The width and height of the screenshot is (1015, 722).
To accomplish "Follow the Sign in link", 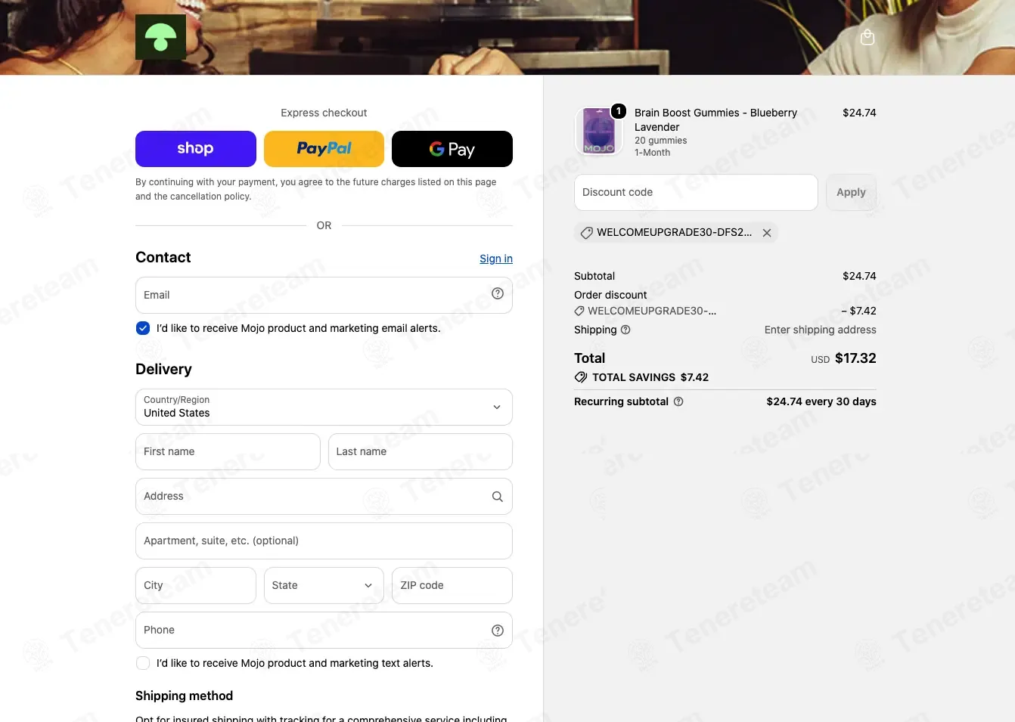I will (496, 259).
